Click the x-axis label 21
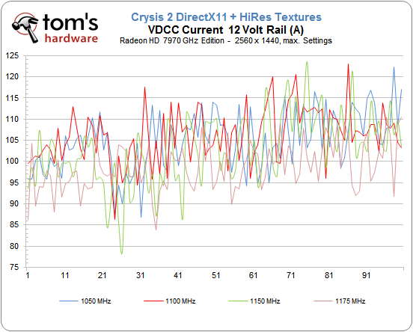This screenshot has width=413, height=332. click(x=103, y=275)
